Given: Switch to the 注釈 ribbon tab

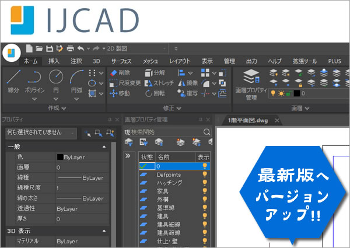Looking at the screenshot, I should pyautogui.click(x=76, y=61).
